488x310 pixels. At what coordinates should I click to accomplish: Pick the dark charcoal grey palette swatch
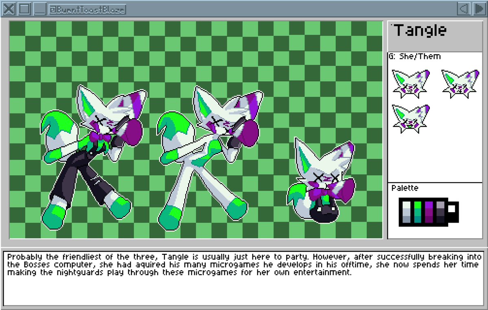tap(440, 212)
